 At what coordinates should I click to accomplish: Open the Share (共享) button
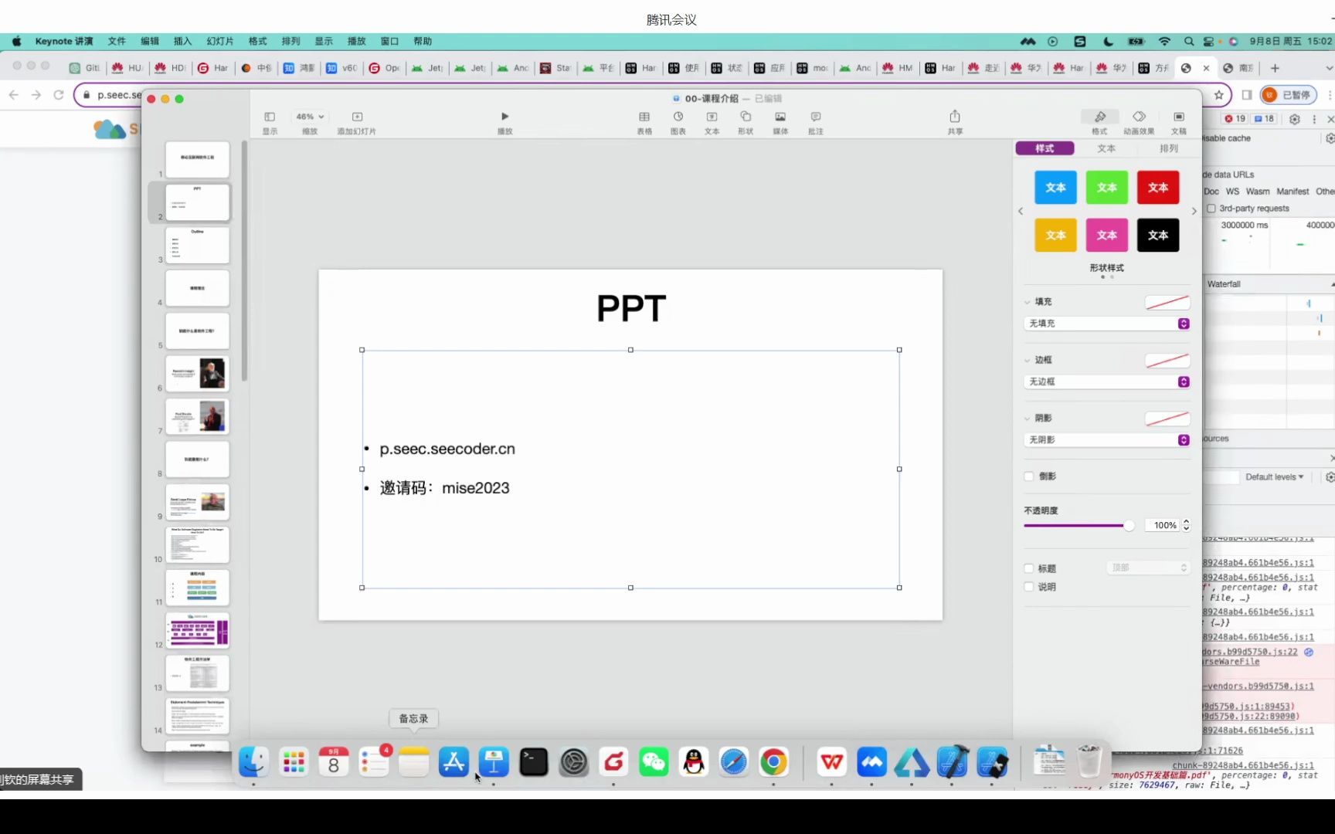click(x=955, y=122)
